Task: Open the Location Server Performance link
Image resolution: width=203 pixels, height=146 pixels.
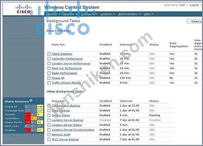Action: tap(71, 64)
